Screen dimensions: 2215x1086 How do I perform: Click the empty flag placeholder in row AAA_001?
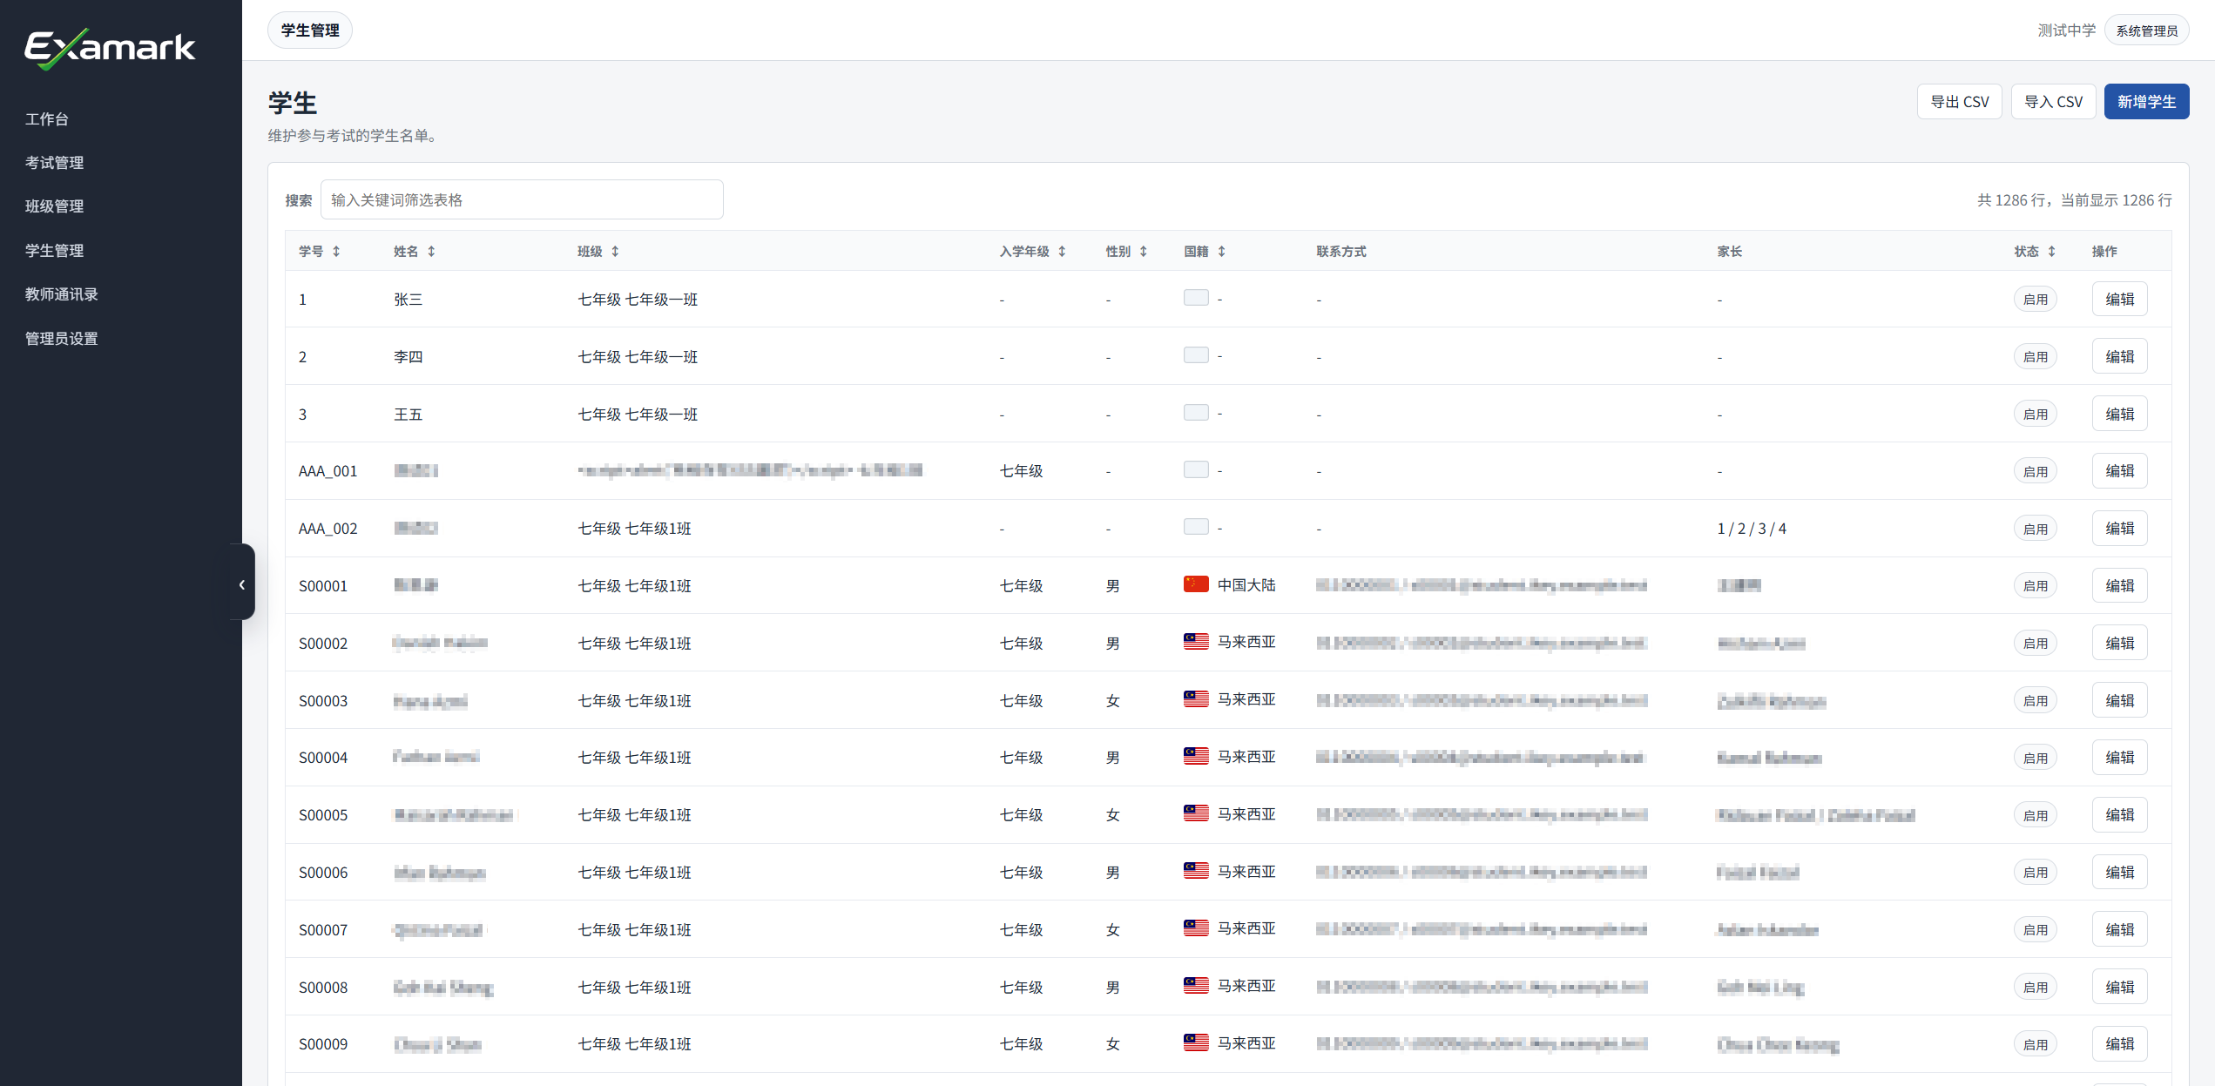pos(1196,470)
